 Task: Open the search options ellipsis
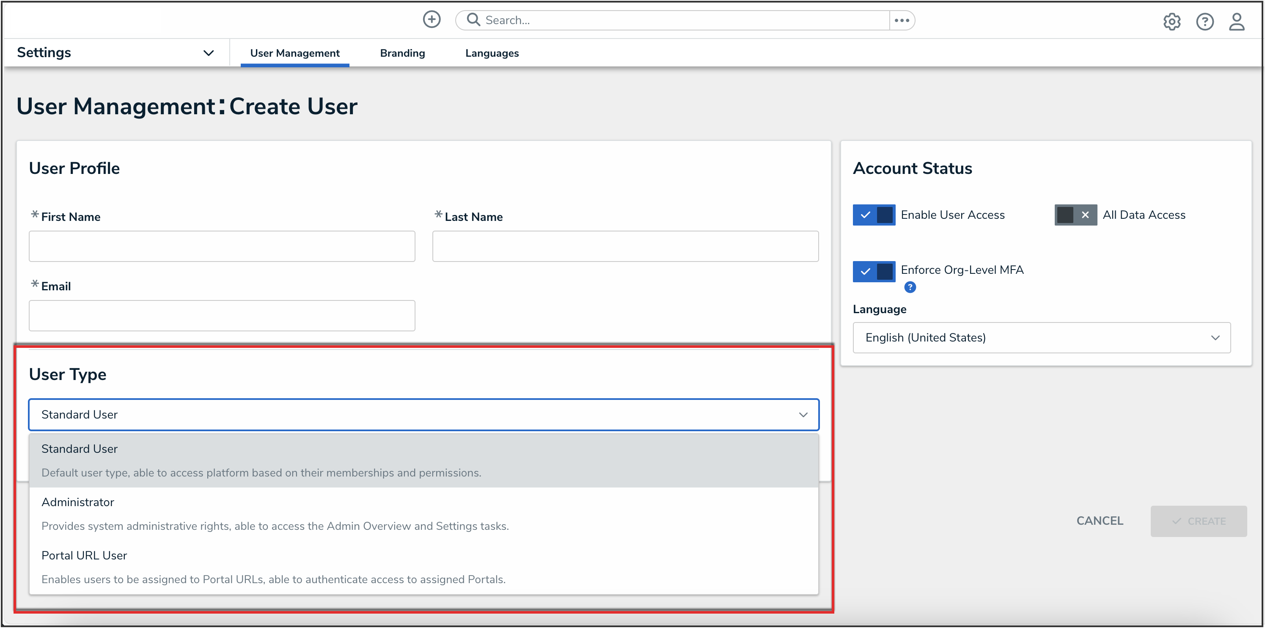[902, 21]
